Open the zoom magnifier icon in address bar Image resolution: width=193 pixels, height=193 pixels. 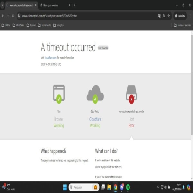pyautogui.click(x=164, y=16)
